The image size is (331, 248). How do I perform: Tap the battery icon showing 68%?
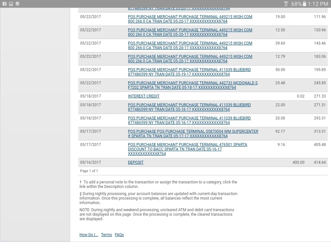[x=304, y=4]
